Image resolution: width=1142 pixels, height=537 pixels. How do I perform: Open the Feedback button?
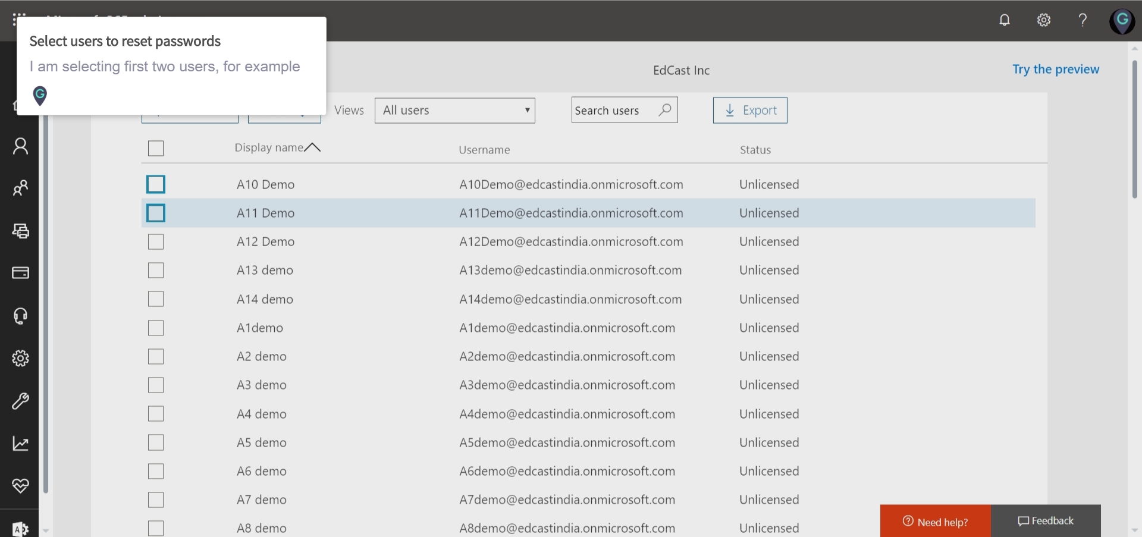pos(1046,521)
